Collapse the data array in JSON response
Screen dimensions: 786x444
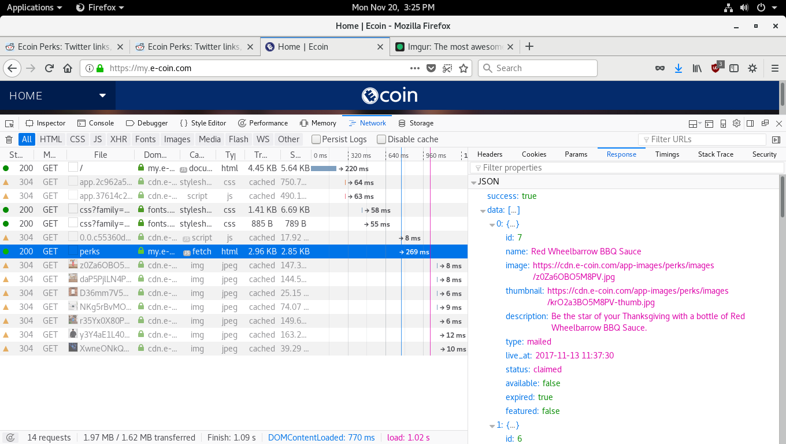point(482,210)
